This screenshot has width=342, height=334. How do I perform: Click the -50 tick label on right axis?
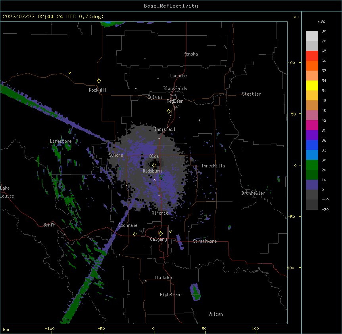point(291,217)
